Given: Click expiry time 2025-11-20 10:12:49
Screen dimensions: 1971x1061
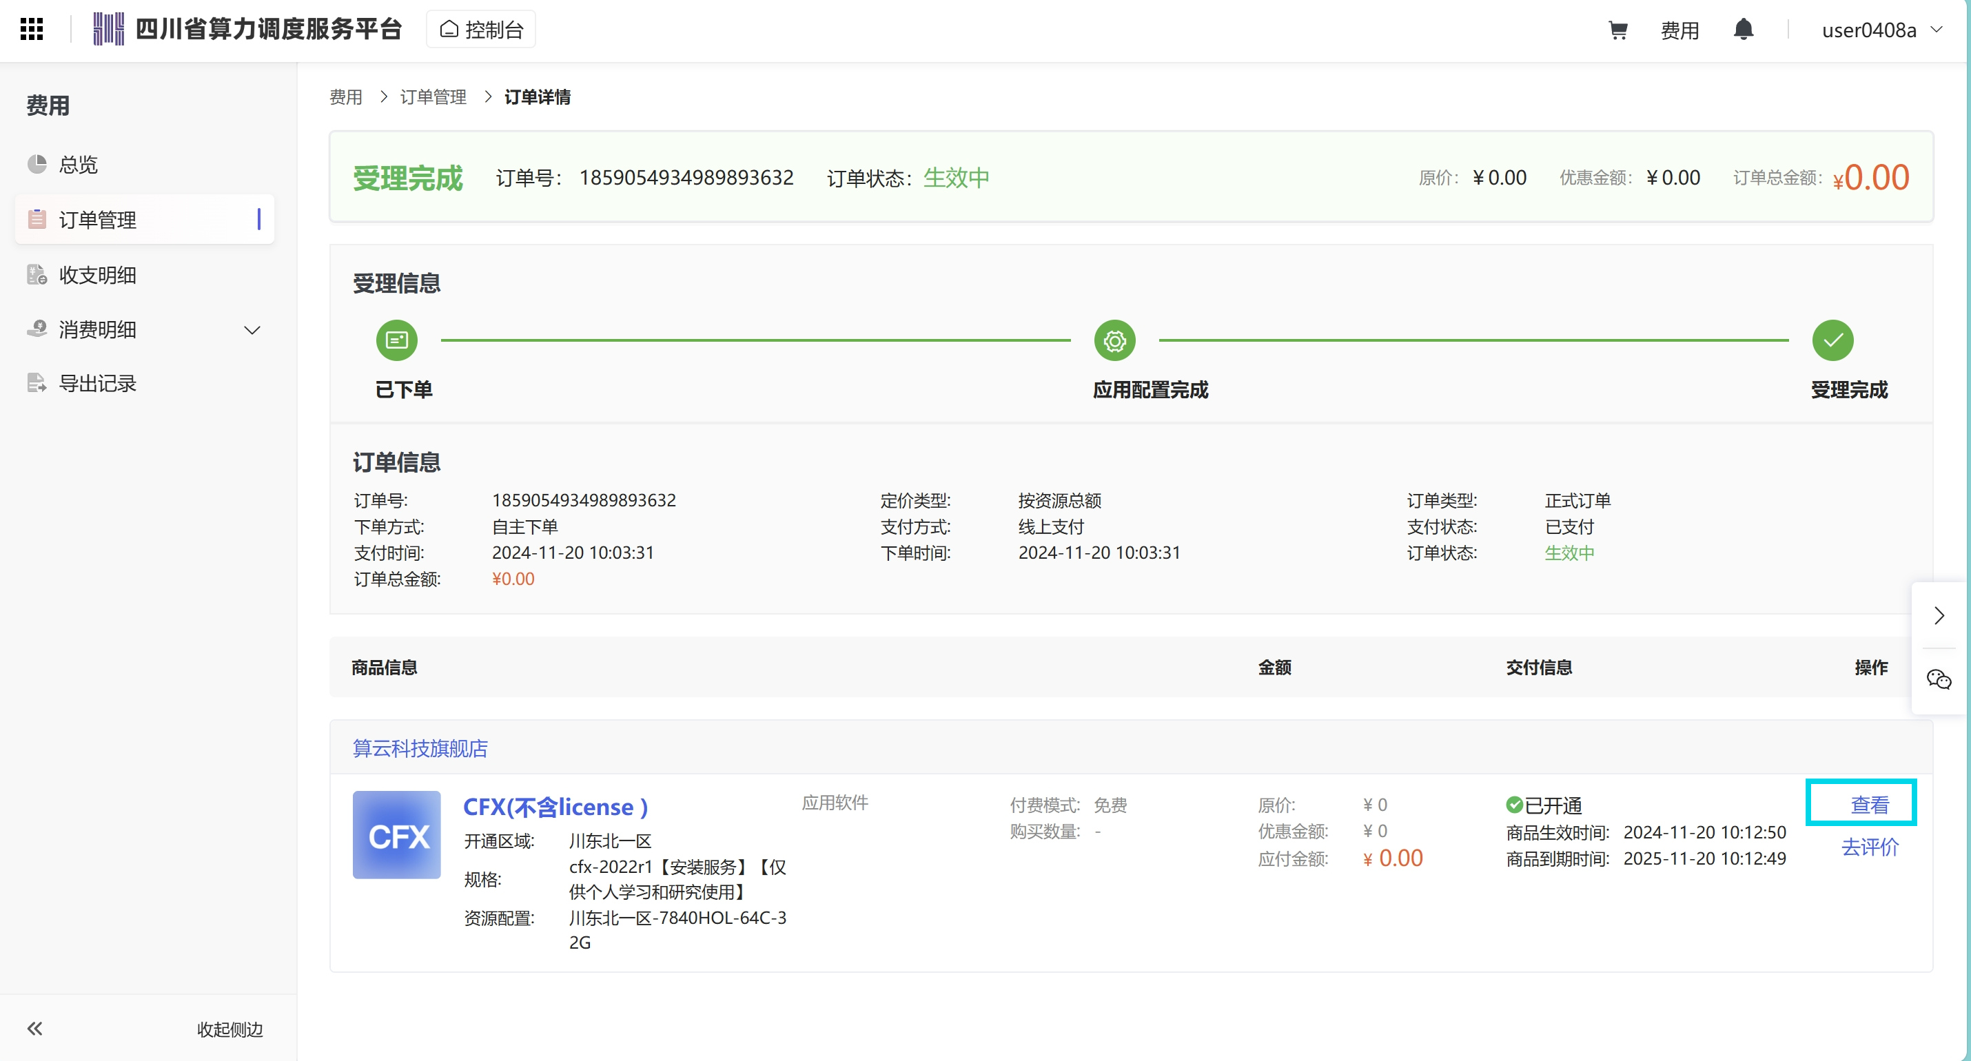Looking at the screenshot, I should click(x=1705, y=858).
